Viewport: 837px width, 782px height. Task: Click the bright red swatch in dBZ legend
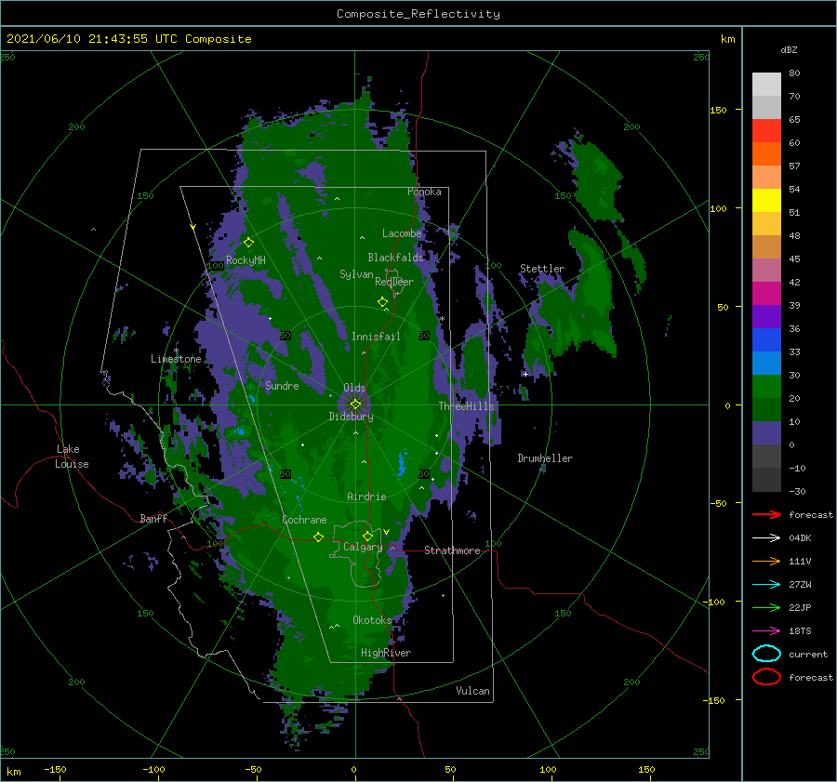coord(766,131)
